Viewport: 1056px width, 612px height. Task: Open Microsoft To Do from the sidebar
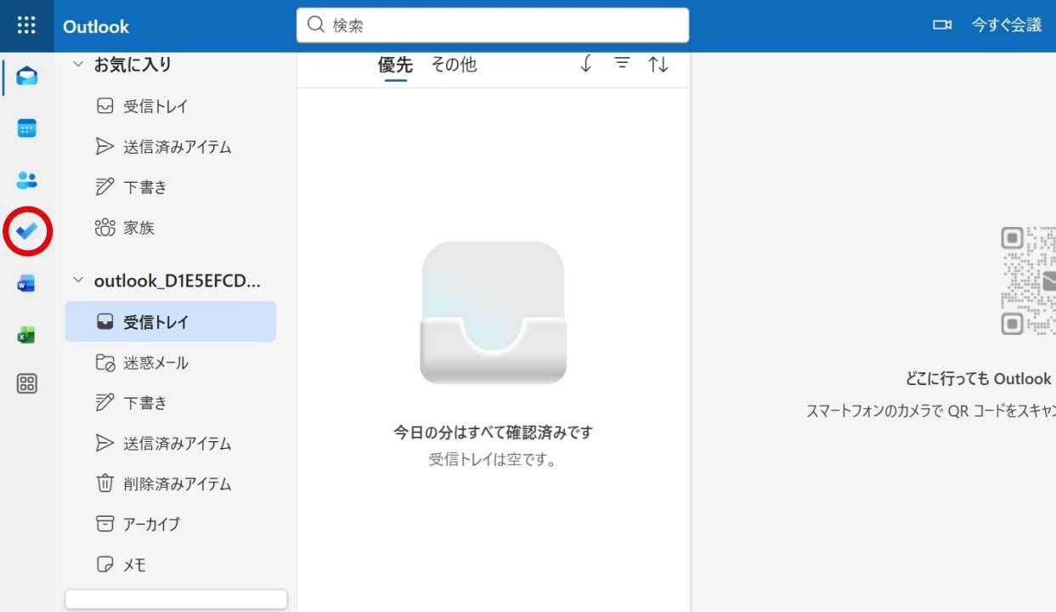coord(26,230)
